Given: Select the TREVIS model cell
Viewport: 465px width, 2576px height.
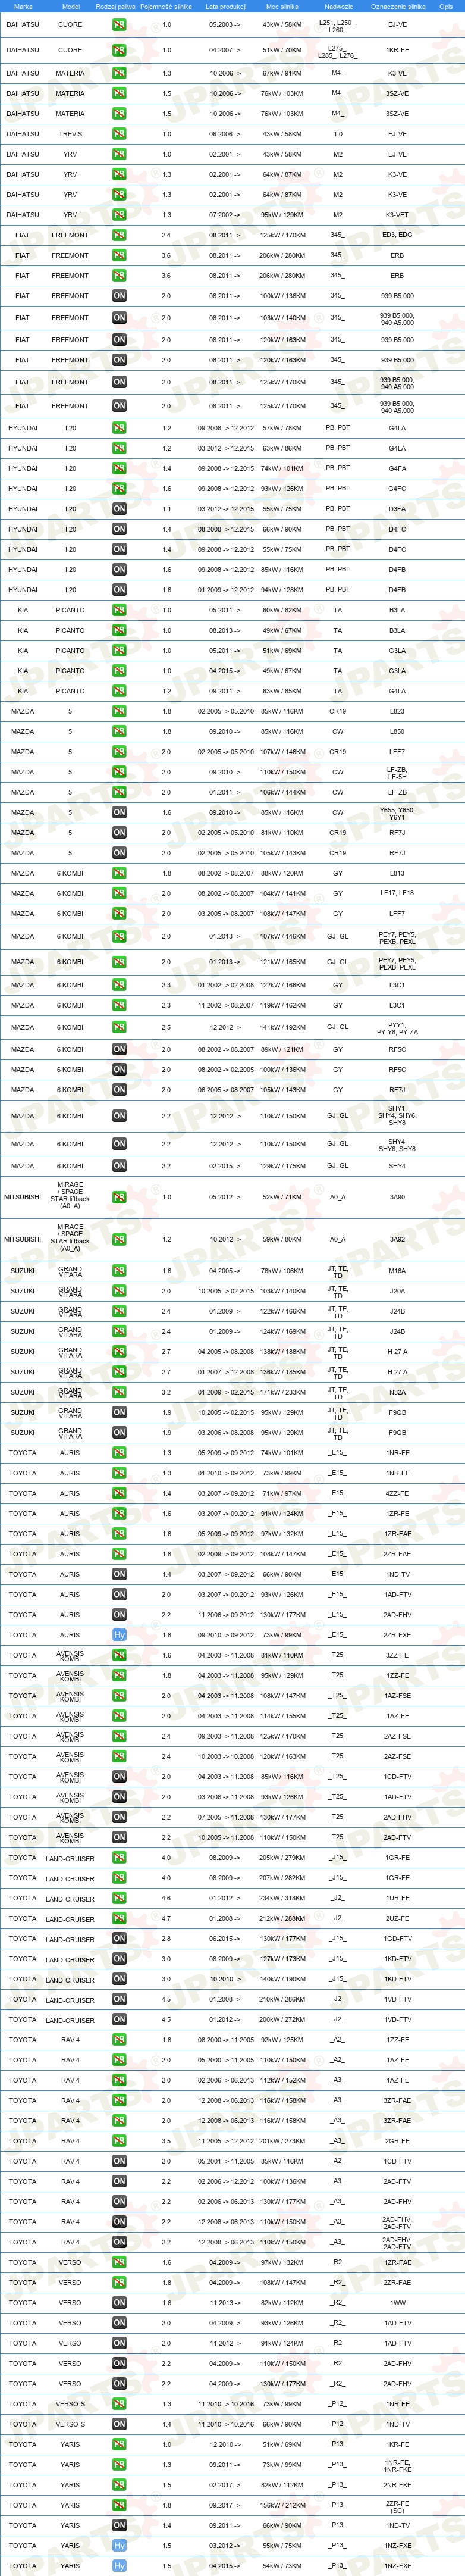Looking at the screenshot, I should [x=70, y=134].
